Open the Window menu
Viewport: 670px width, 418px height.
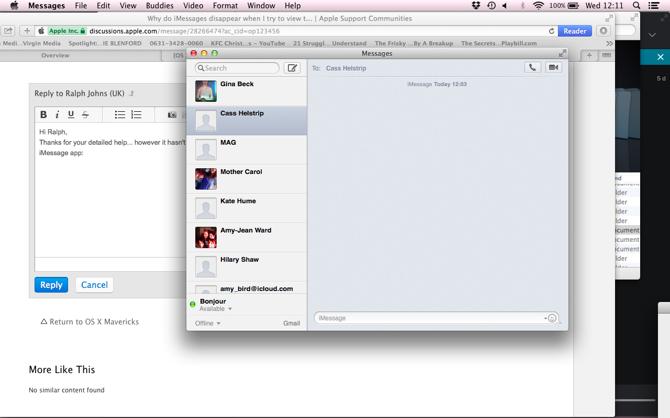[261, 6]
